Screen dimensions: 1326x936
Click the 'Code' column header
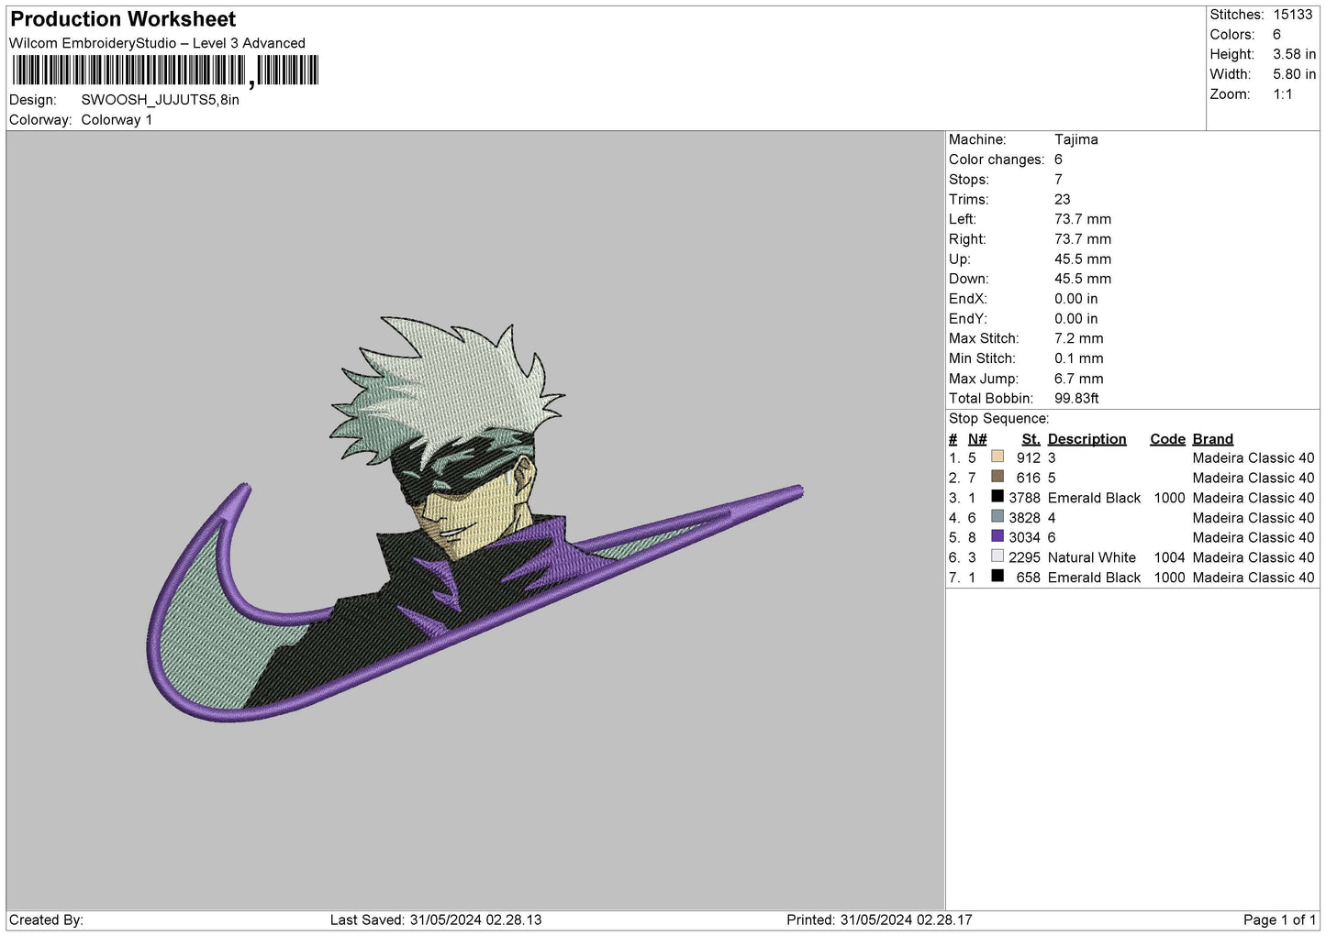click(x=1167, y=439)
